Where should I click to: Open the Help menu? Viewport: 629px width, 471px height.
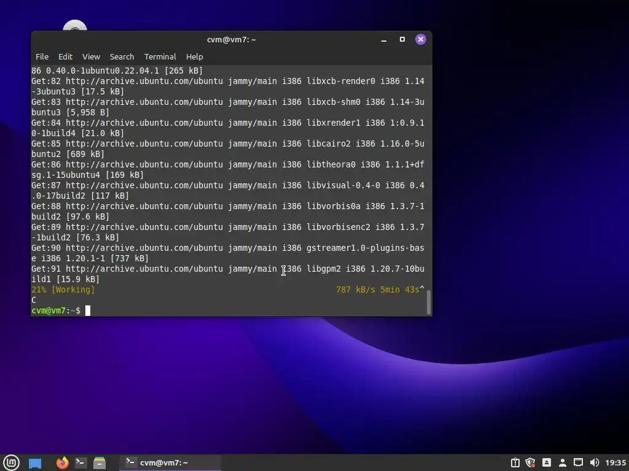(195, 57)
